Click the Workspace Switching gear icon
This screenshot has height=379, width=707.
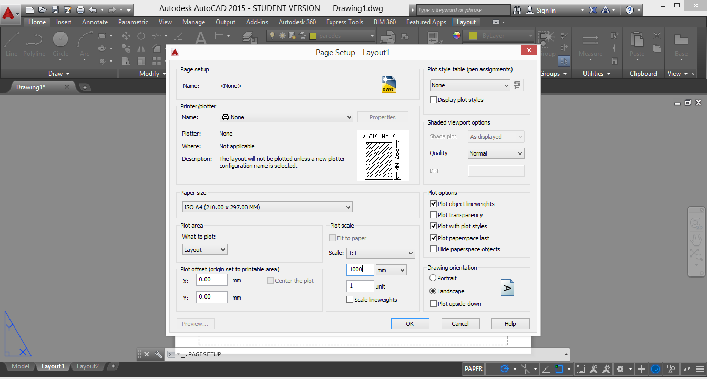coord(620,369)
